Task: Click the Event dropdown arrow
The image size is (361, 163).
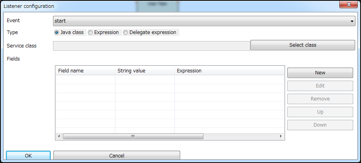Action: coord(352,21)
